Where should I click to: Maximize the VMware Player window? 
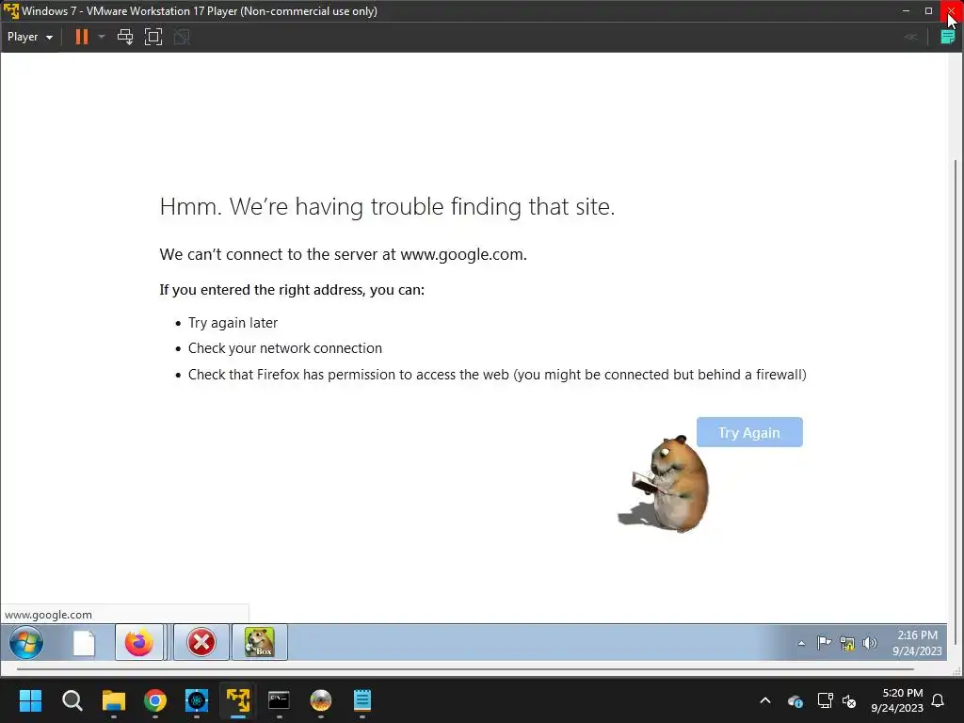pyautogui.click(x=928, y=11)
